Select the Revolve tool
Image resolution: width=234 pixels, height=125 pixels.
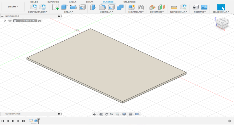(73, 7)
